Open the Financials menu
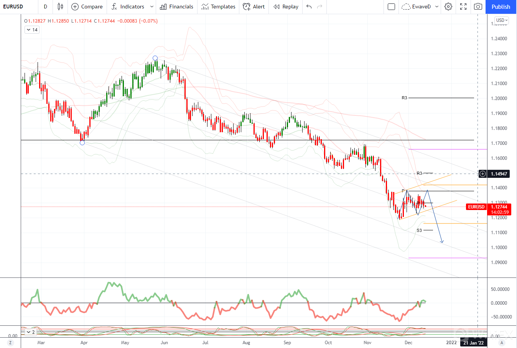Screen dimensions: 517x348 tap(176, 7)
